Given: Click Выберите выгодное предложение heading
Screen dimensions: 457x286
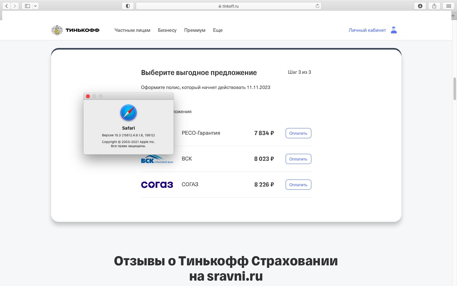Looking at the screenshot, I should pos(199,72).
